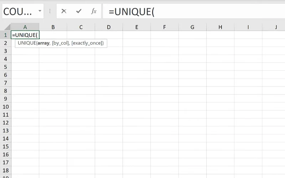Select row 15 header
Image resolution: width=285 pixels, height=178 pixels.
(5, 146)
